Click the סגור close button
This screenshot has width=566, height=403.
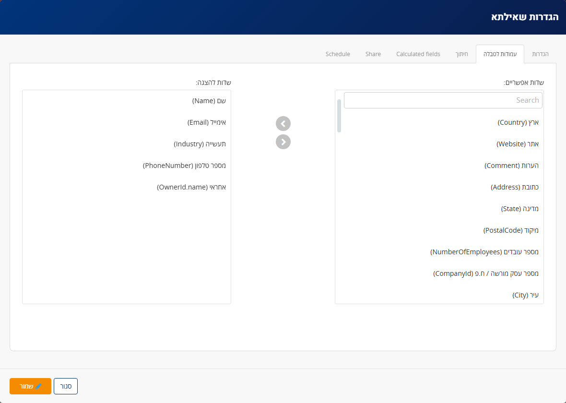pyautogui.click(x=66, y=386)
